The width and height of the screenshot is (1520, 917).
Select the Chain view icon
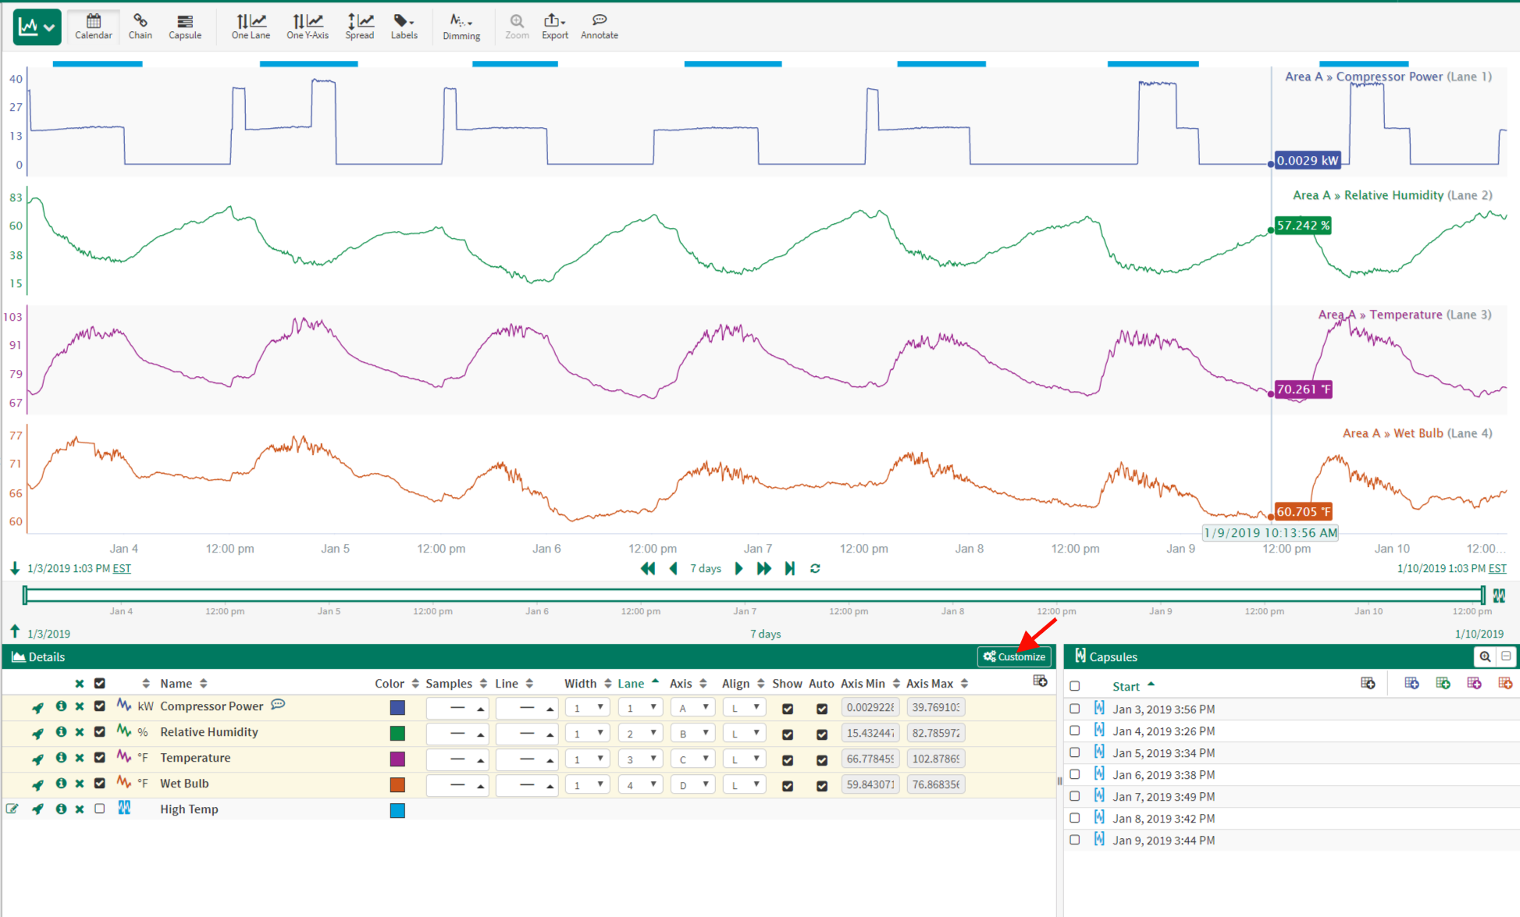(x=140, y=26)
